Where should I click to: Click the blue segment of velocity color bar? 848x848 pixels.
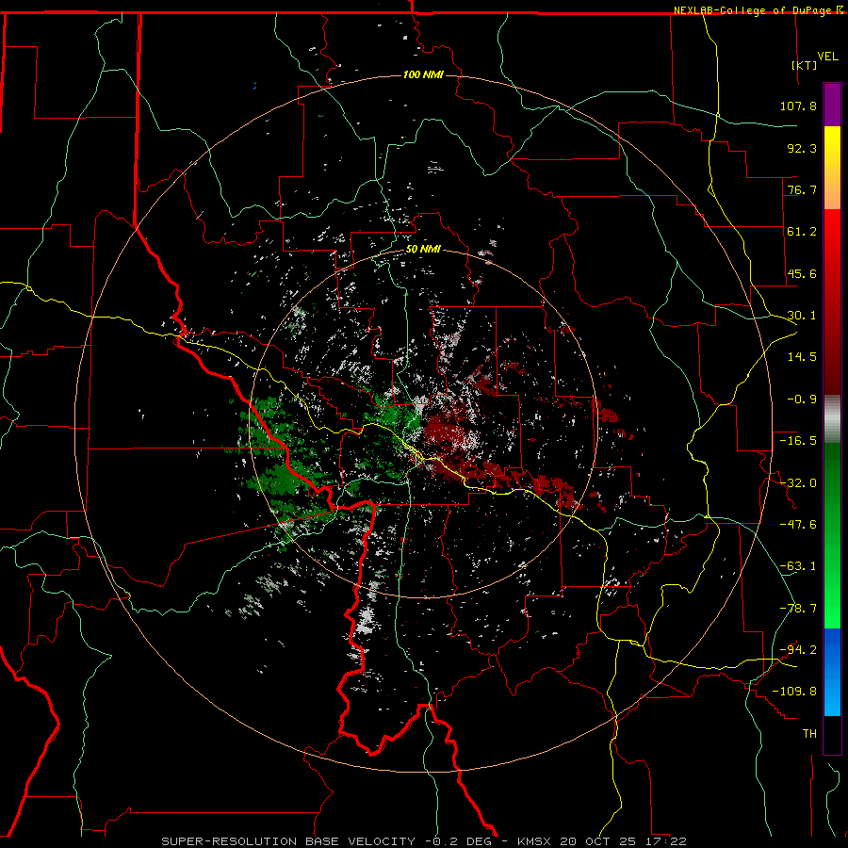point(832,672)
